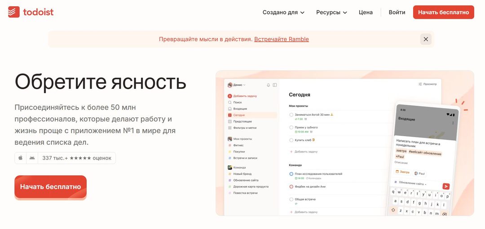This screenshot has height=229, width=485.
Task: Click the Paul assignee chip on phone
Action: (420, 173)
